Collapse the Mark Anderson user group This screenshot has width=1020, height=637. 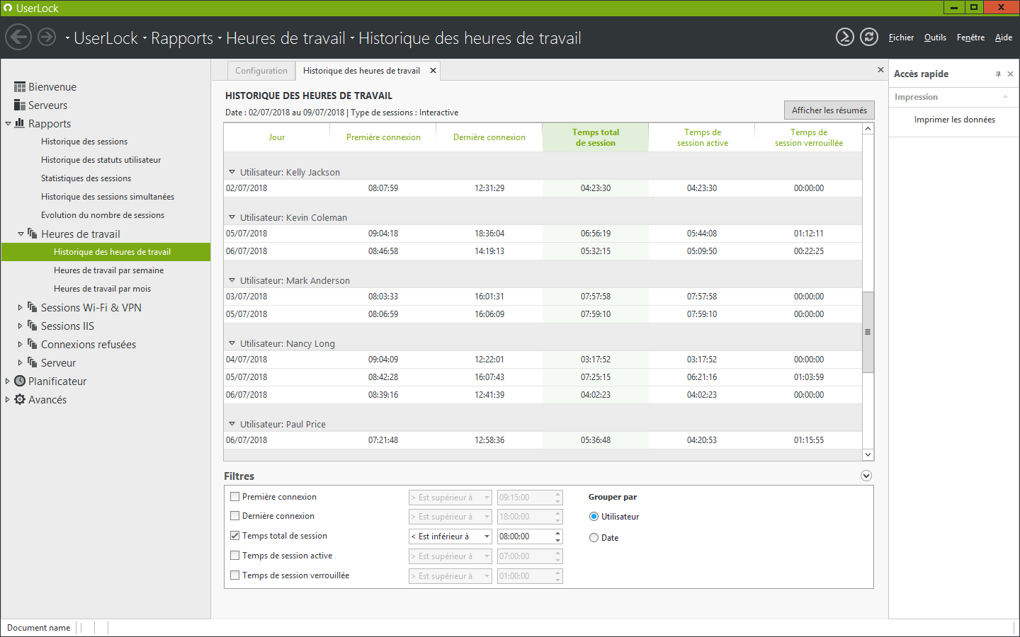point(232,280)
